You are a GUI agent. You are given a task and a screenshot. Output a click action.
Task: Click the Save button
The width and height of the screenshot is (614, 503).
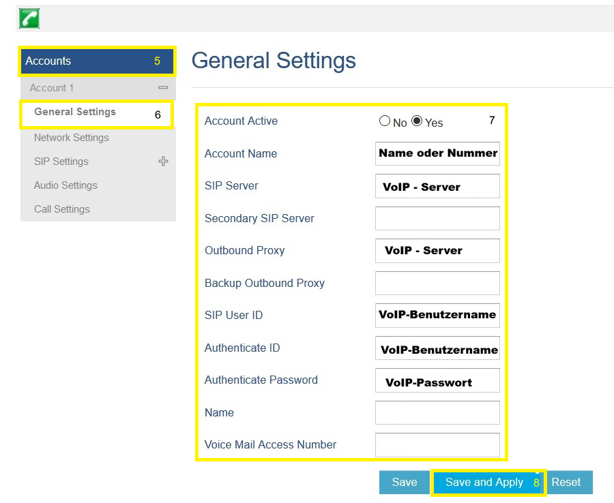click(405, 482)
